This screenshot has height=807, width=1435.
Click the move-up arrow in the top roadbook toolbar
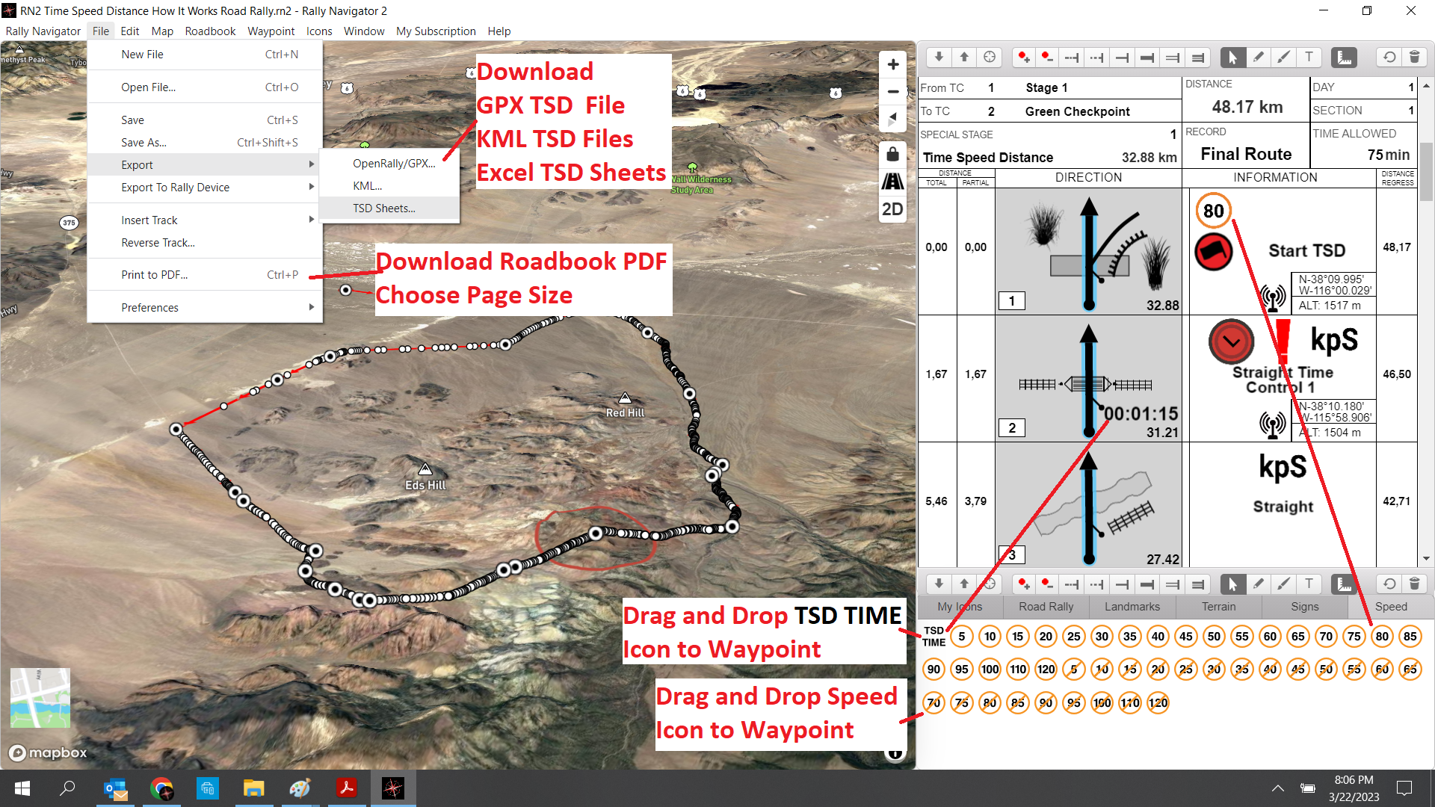pos(964,57)
